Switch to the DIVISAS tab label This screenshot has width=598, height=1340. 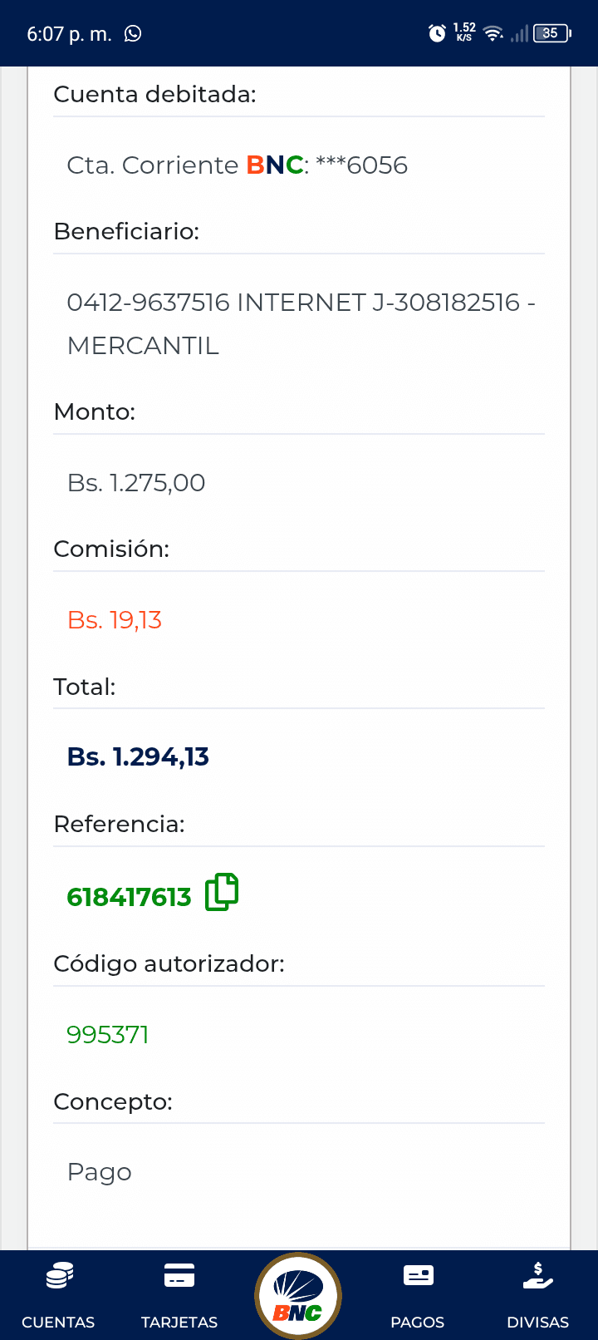[538, 1322]
